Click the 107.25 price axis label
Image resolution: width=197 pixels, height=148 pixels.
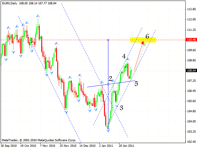tap(191, 81)
